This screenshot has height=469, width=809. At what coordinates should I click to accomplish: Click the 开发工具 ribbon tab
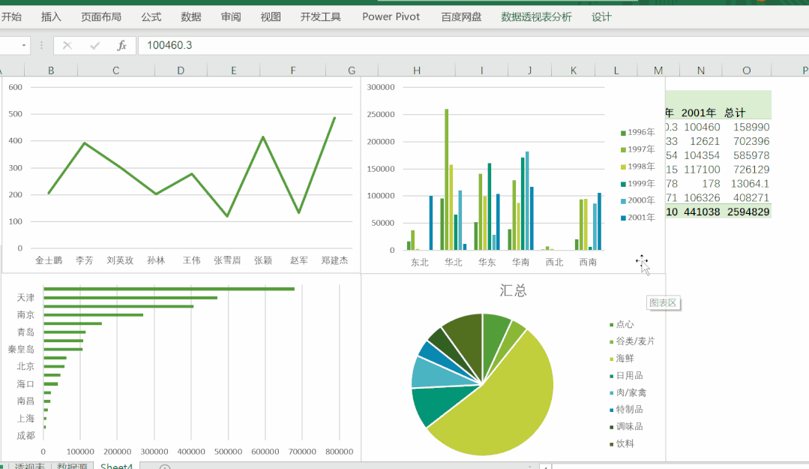point(320,17)
